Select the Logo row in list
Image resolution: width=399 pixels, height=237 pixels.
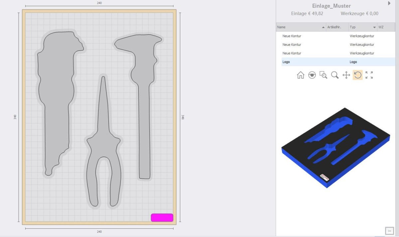(x=286, y=62)
